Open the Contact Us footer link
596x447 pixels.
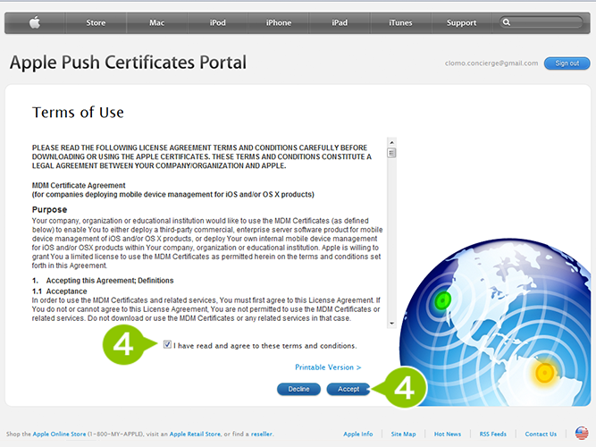click(x=541, y=434)
